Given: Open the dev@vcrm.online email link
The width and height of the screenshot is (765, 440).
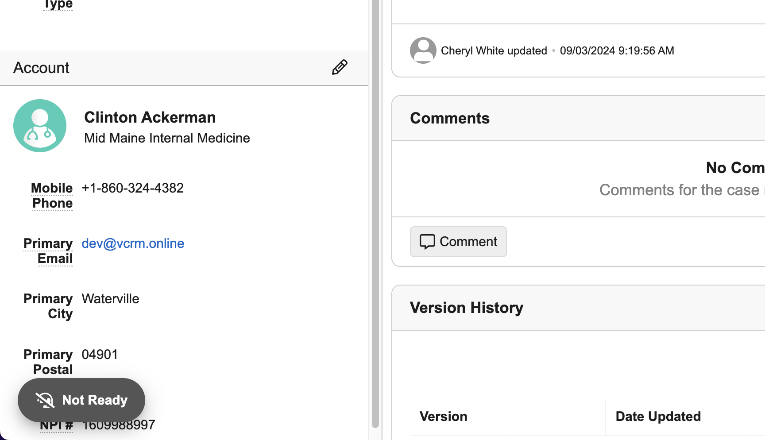Looking at the screenshot, I should (x=133, y=243).
